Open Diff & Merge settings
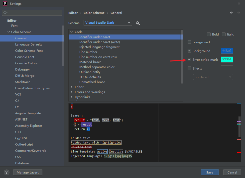Image resolution: width=245 pixels, height=178 pixels. point(25,76)
